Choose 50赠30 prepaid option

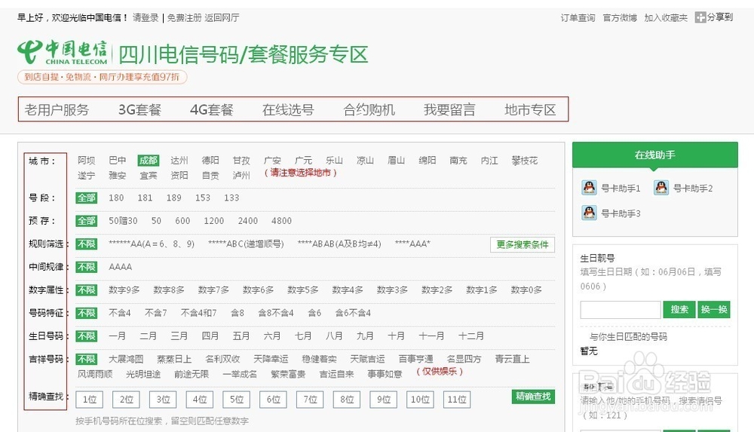[x=123, y=221]
